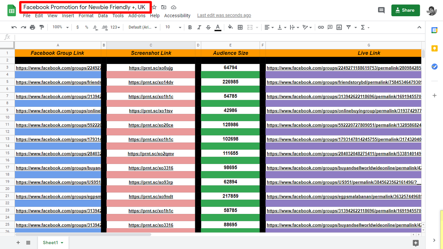Print the spreadsheet via toolbar icon
The image size is (443, 249).
(32, 27)
